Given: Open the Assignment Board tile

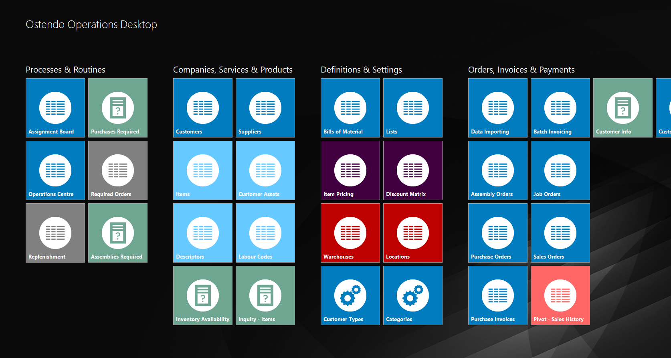Looking at the screenshot, I should click(x=55, y=108).
